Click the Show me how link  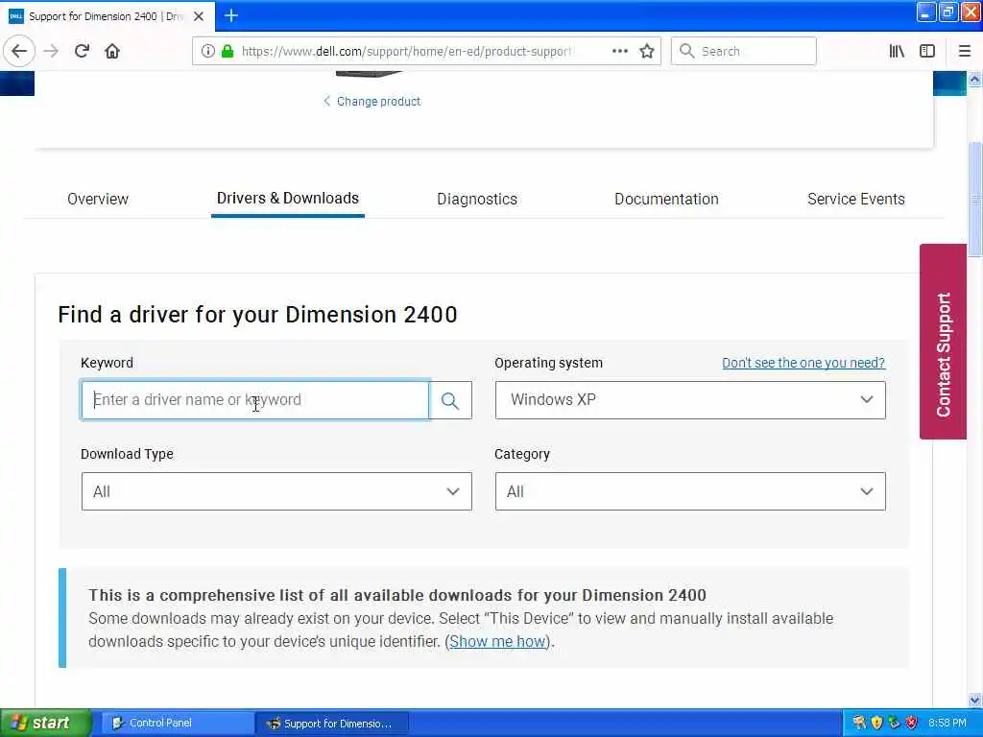point(497,642)
